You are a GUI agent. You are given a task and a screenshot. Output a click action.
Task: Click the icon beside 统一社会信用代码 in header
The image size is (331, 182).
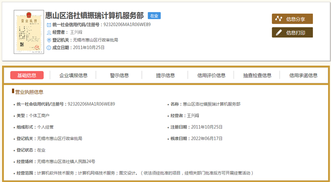(49, 25)
